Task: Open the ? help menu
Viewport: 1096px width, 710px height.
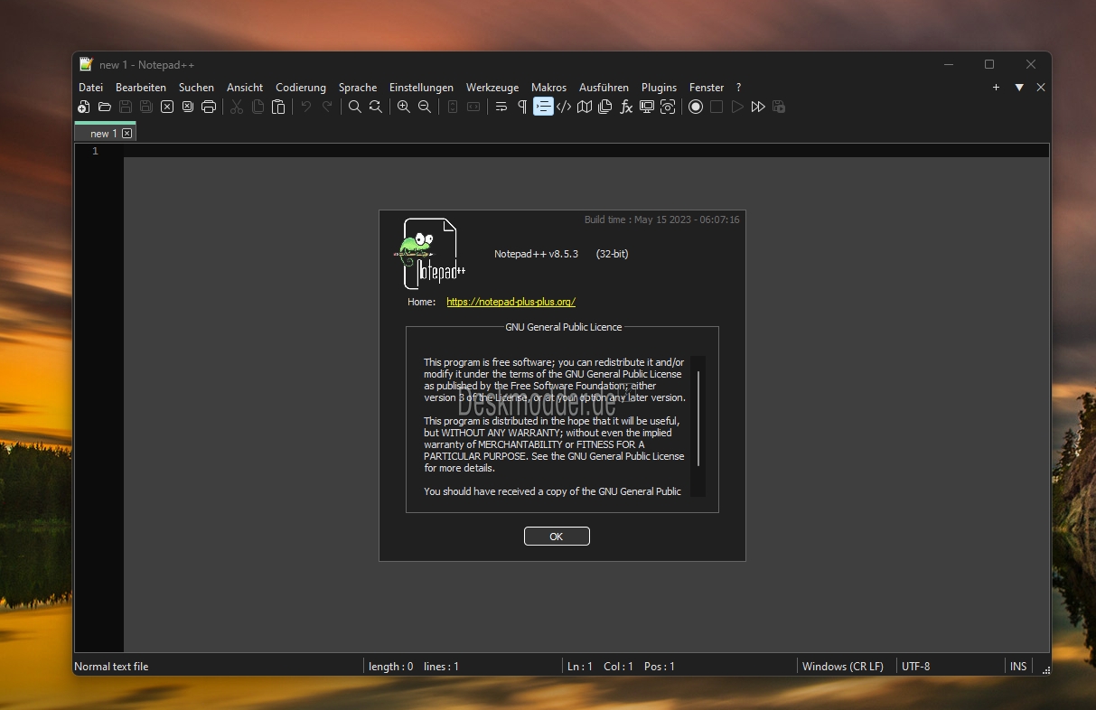Action: point(738,88)
